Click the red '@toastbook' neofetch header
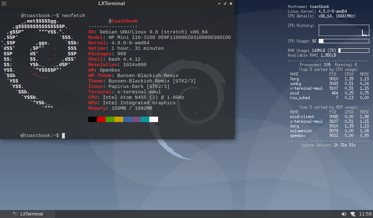 coord(123,21)
